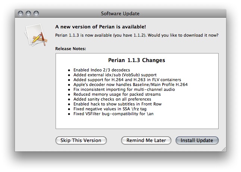Click the Install Update button
Image resolution: width=241 pixels, height=172 pixels.
pos(197,141)
